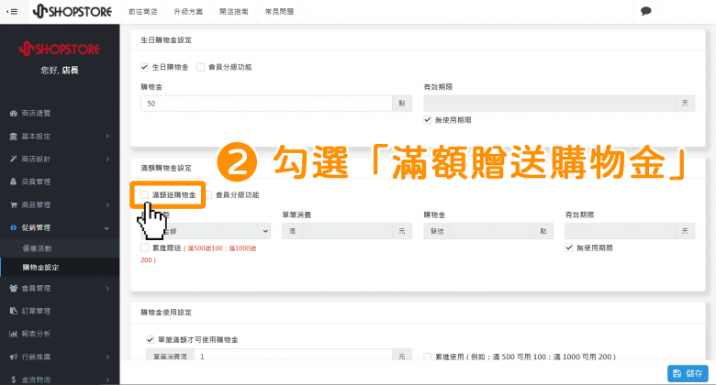This screenshot has width=716, height=385.
Task: Open the 開店指南 menu item
Action: point(234,11)
